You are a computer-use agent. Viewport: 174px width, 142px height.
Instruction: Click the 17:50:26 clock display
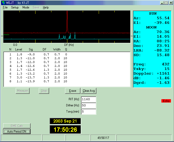(x=65, y=130)
